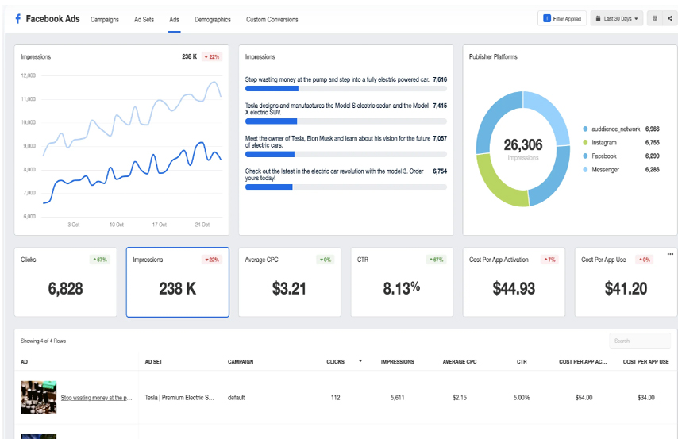
Task: Click the 'Tesla | Premium Electric S...' ad set cell
Action: pos(179,398)
